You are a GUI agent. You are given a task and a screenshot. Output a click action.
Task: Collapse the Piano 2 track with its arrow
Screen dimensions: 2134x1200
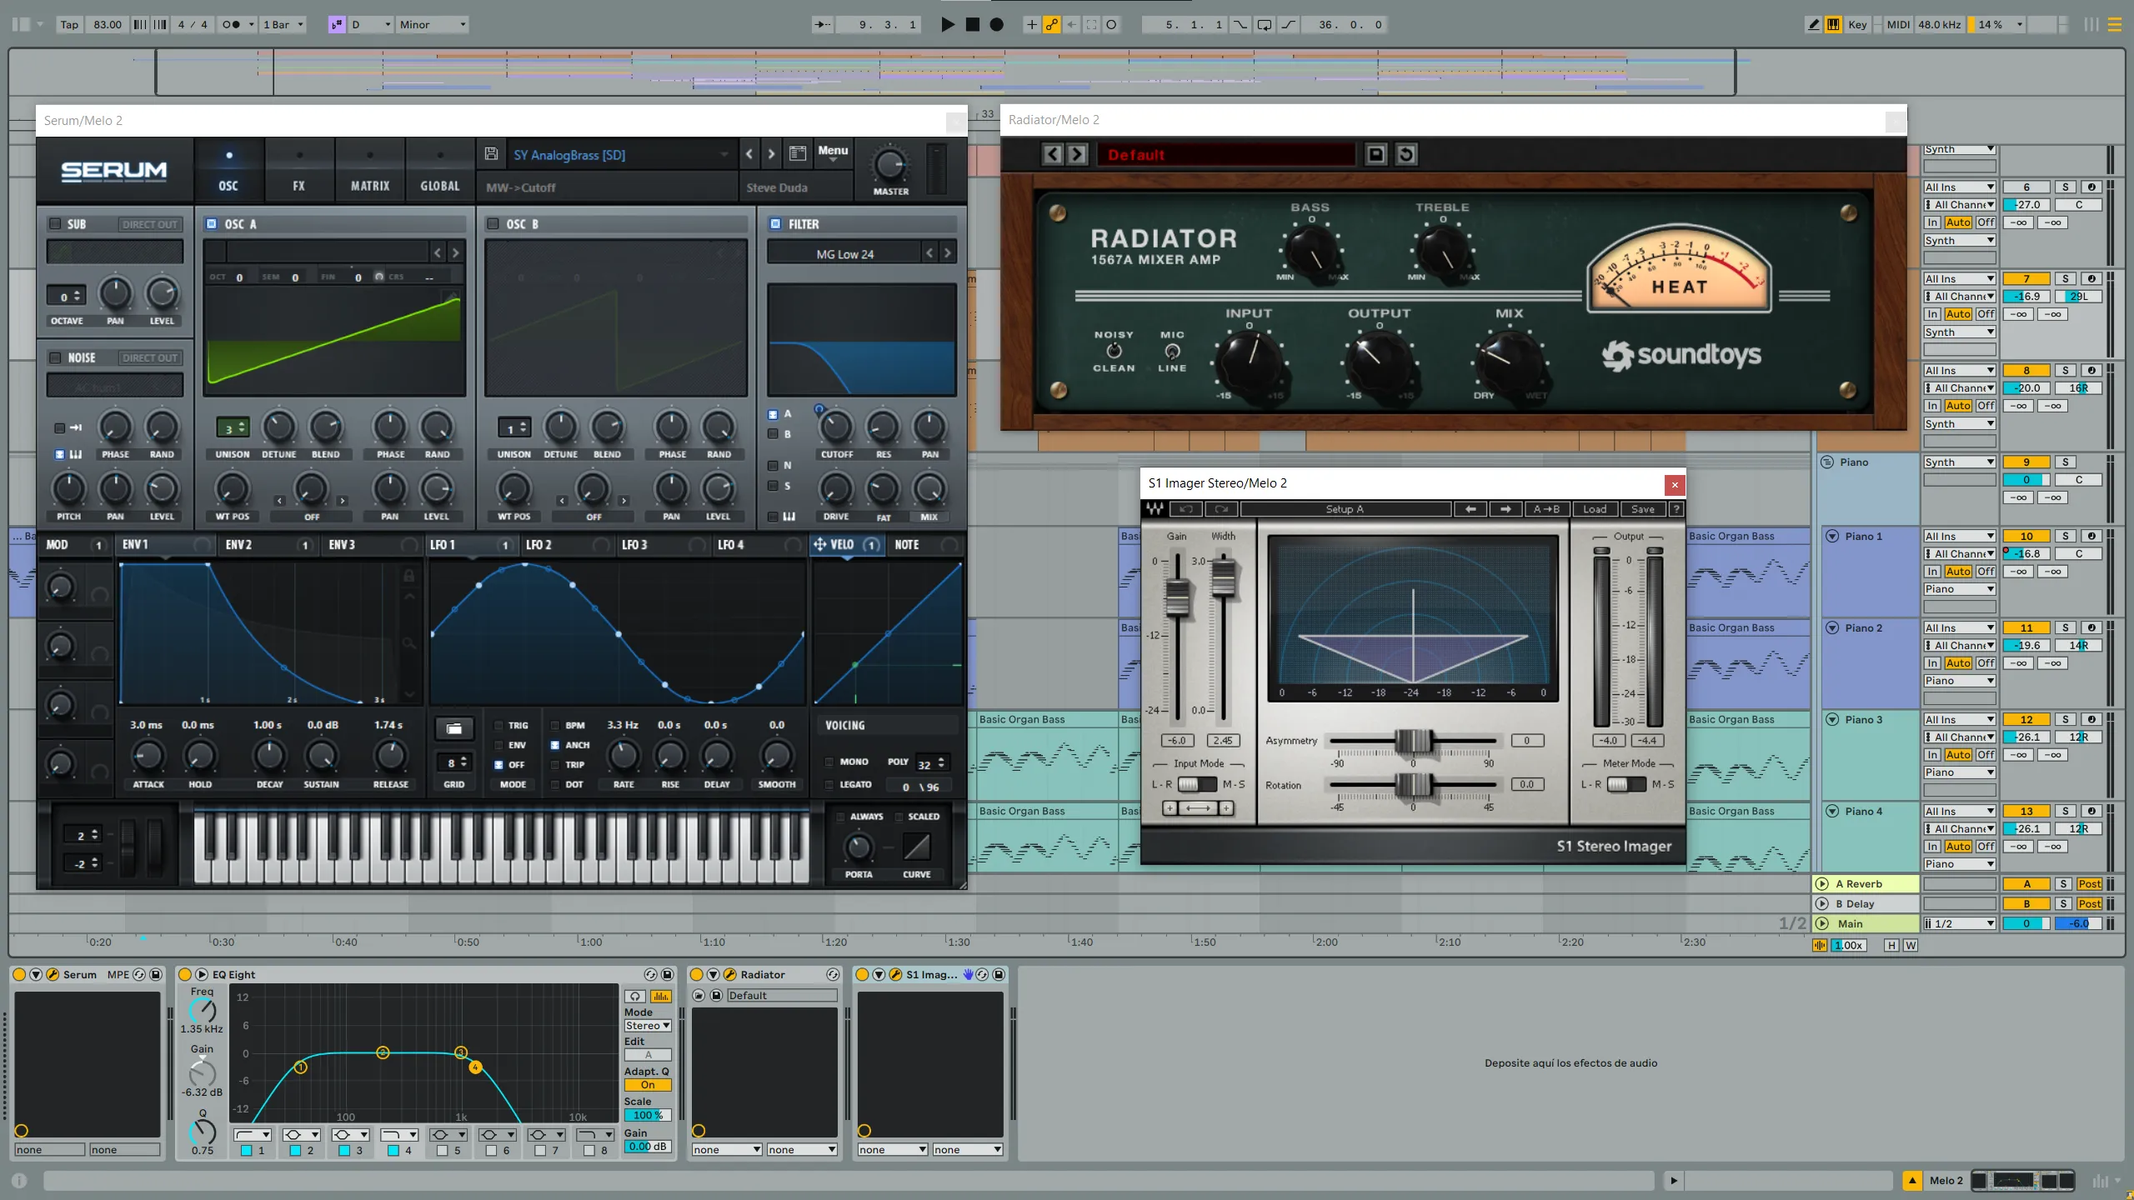pos(1832,627)
